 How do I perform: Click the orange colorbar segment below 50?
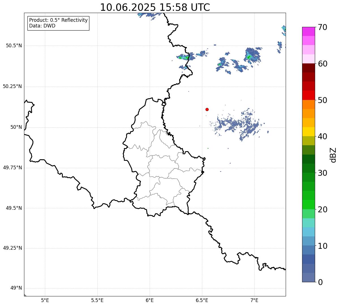(309, 104)
